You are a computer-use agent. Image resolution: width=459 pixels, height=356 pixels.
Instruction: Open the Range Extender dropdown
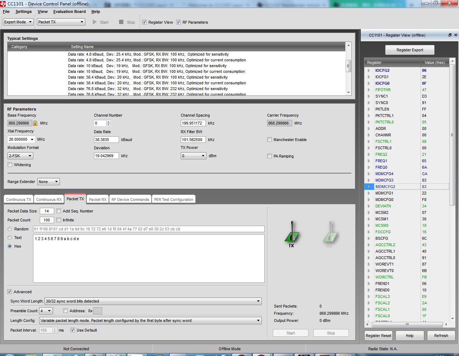click(48, 182)
